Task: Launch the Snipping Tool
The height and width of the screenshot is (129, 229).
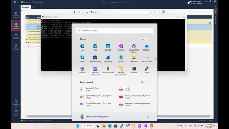Action: (x=147, y=59)
